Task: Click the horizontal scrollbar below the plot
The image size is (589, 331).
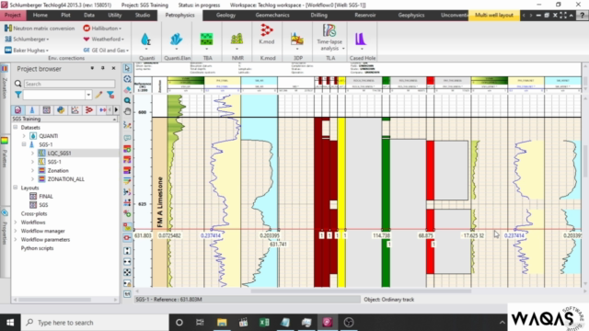Action: pyautogui.click(x=361, y=291)
